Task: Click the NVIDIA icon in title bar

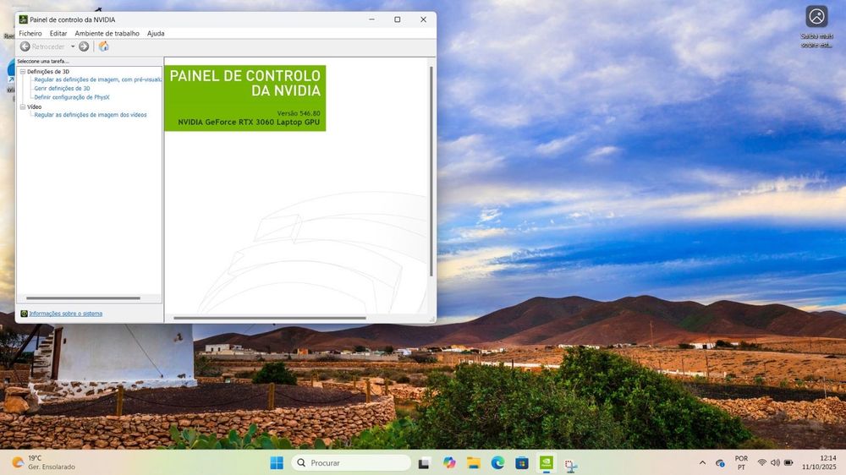Action: 23,19
